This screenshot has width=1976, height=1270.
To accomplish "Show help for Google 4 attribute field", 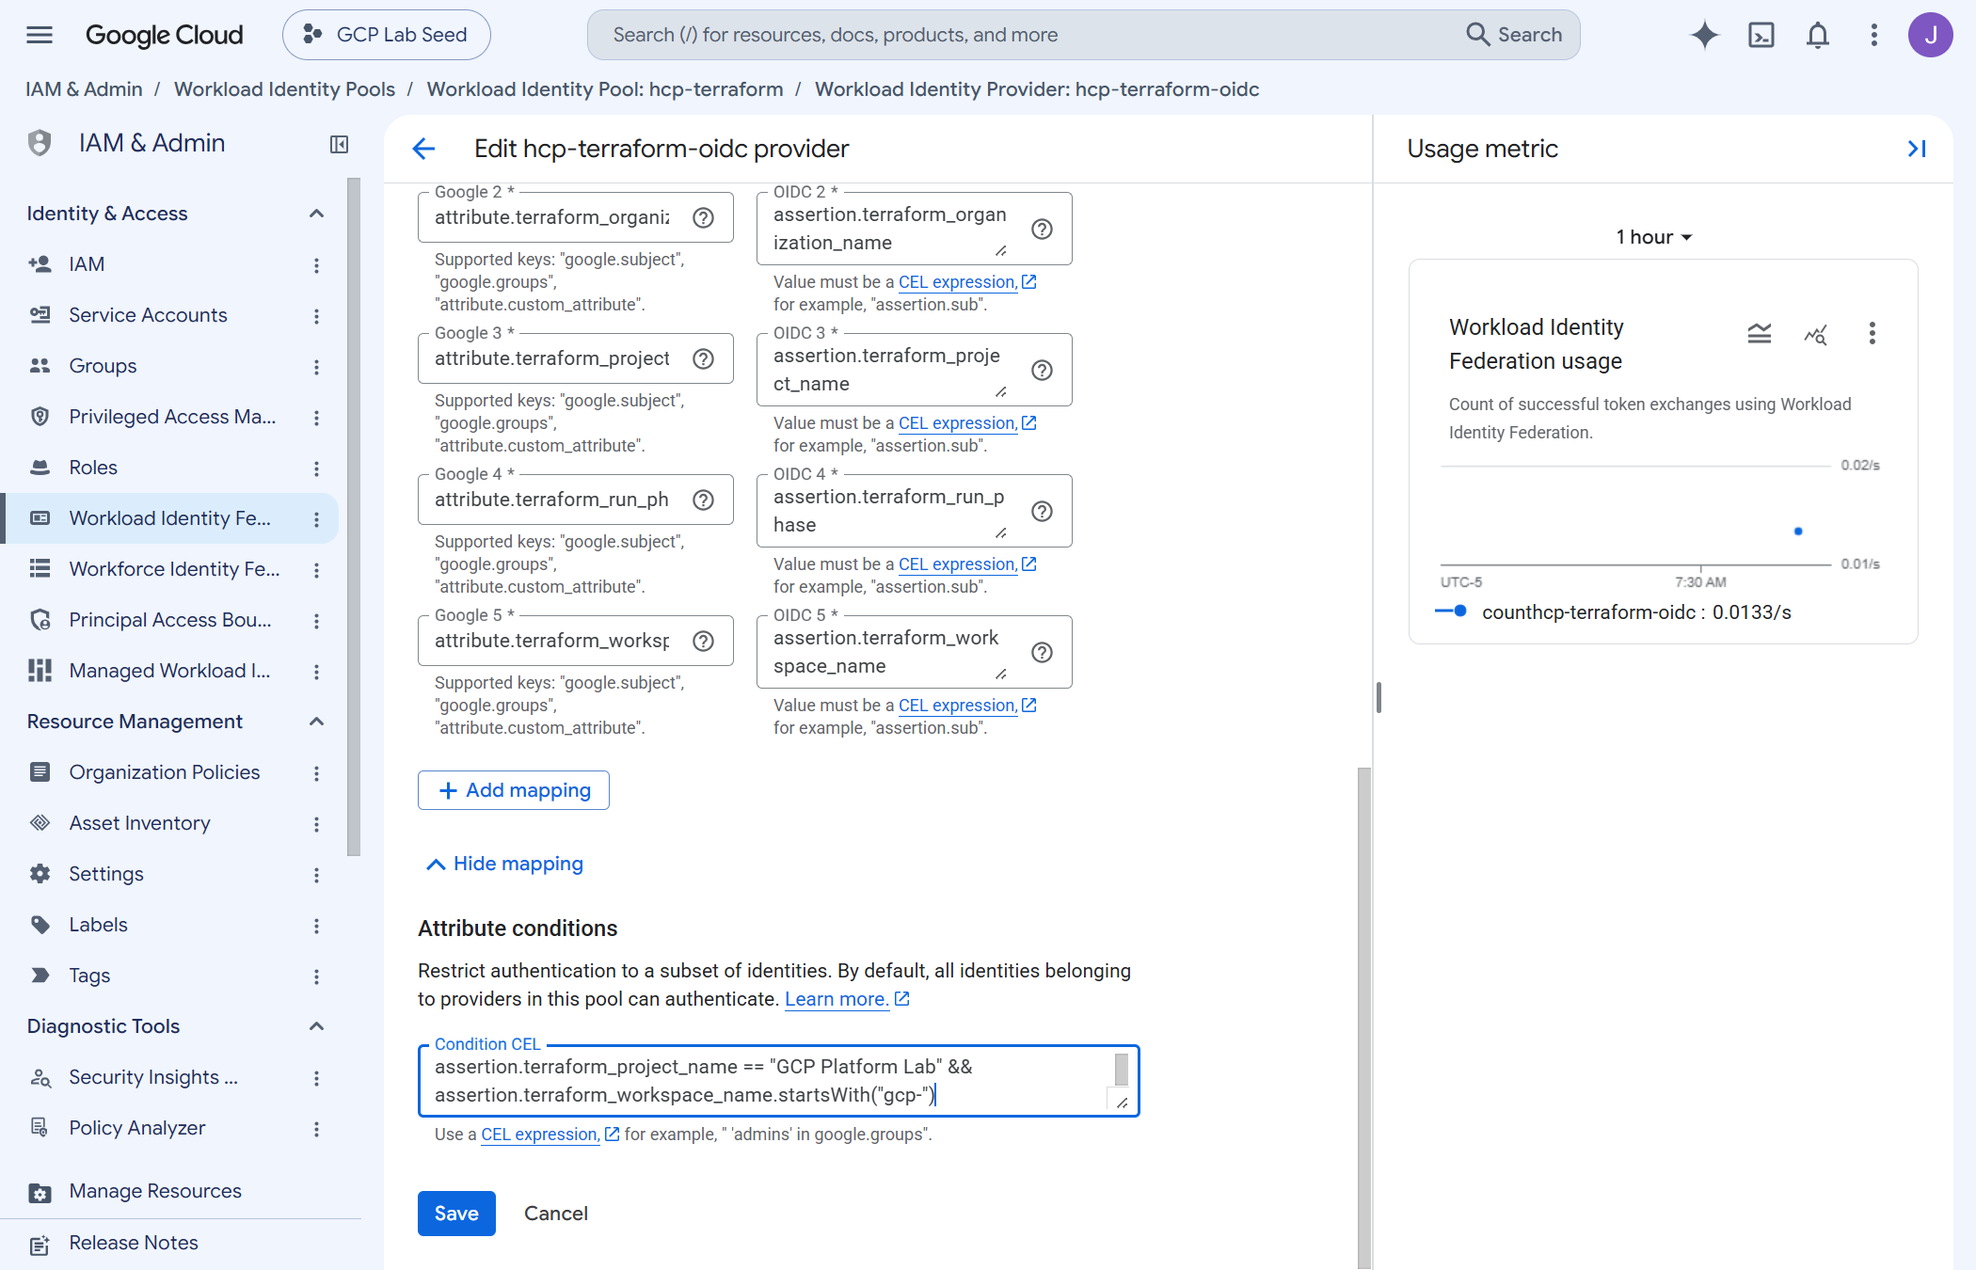I will click(x=703, y=500).
